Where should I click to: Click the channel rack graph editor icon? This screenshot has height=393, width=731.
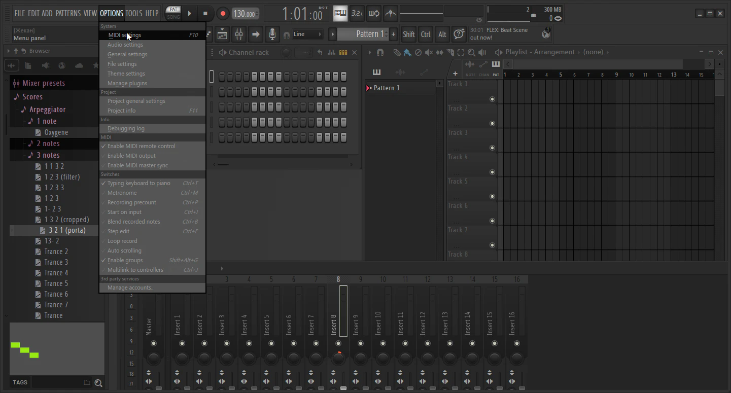click(x=332, y=52)
